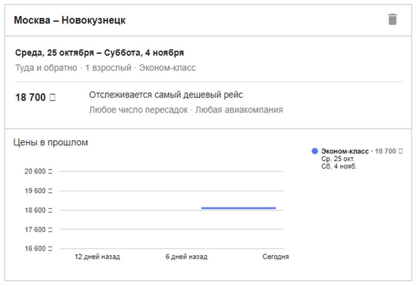The width and height of the screenshot is (416, 286).
Task: Delete tracked flight with trash icon
Action: click(x=392, y=19)
